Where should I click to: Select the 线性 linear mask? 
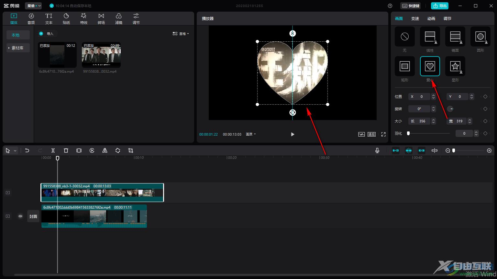(430, 36)
